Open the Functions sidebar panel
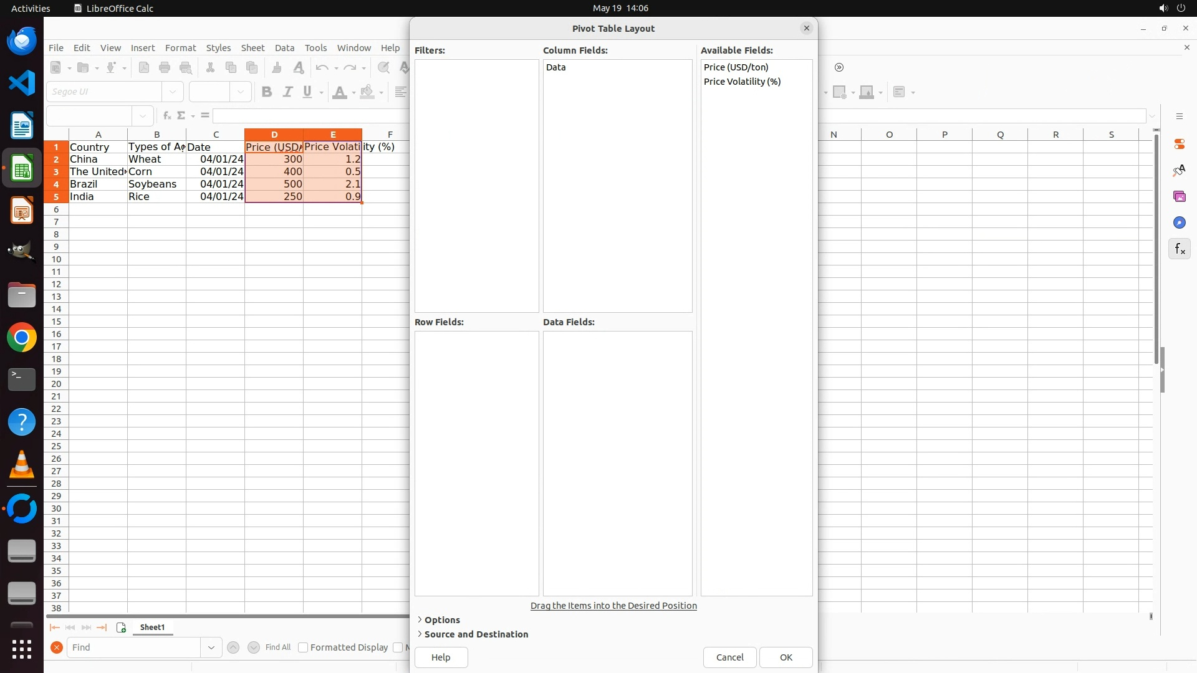1197x673 pixels. 1179,249
